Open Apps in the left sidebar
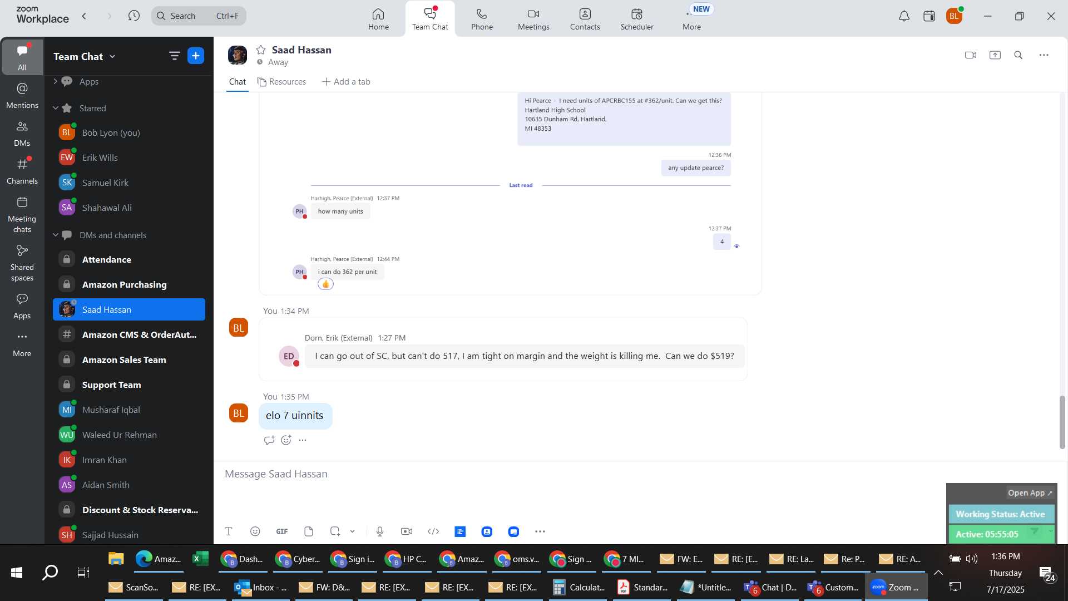Image resolution: width=1068 pixels, height=601 pixels. click(22, 306)
